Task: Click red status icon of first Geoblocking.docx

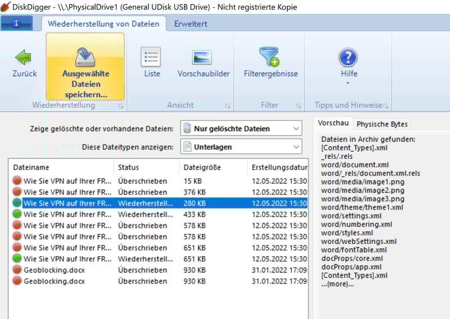Action: click(x=17, y=270)
